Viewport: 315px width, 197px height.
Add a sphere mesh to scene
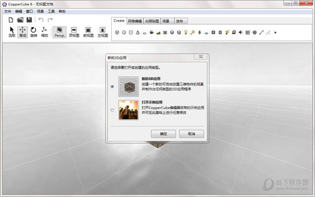pos(124,33)
